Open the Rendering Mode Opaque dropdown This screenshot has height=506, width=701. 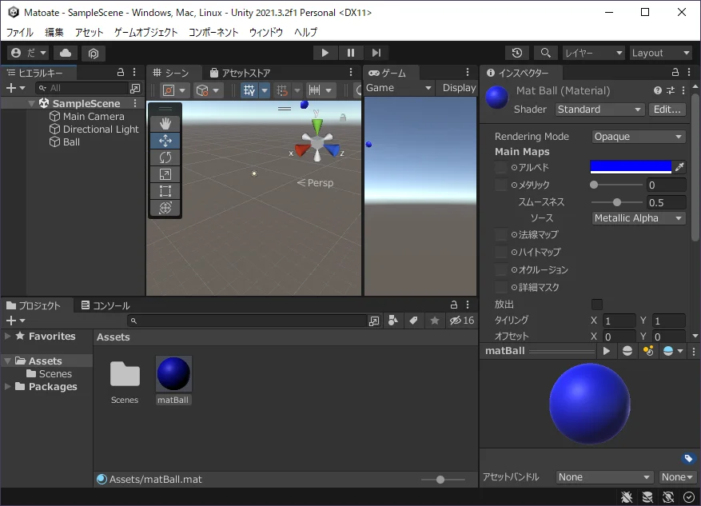[638, 137]
